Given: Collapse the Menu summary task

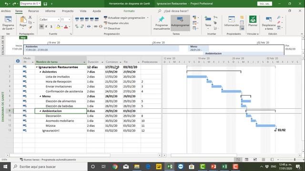Looking at the screenshot, I should tap(40, 96).
